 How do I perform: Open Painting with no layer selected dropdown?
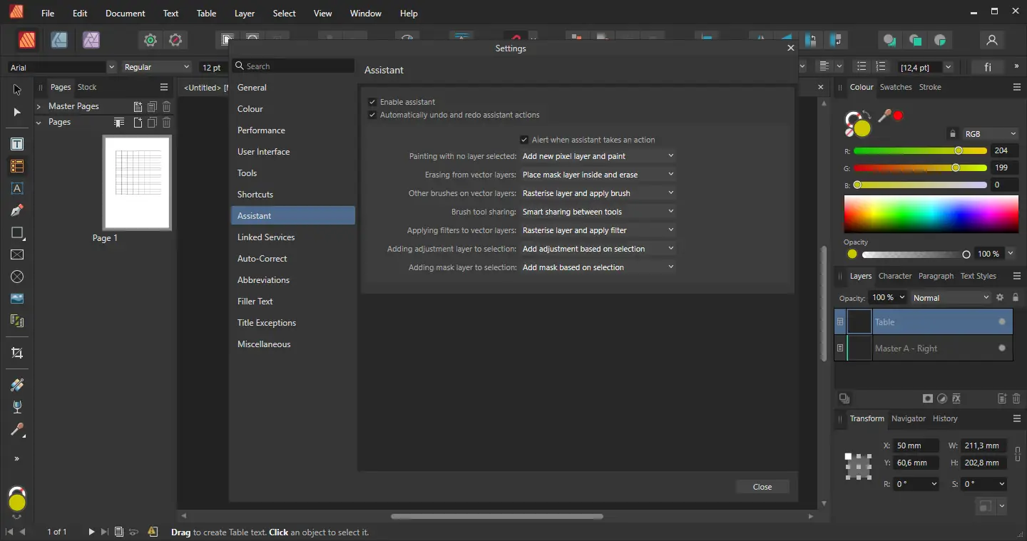[x=598, y=156]
